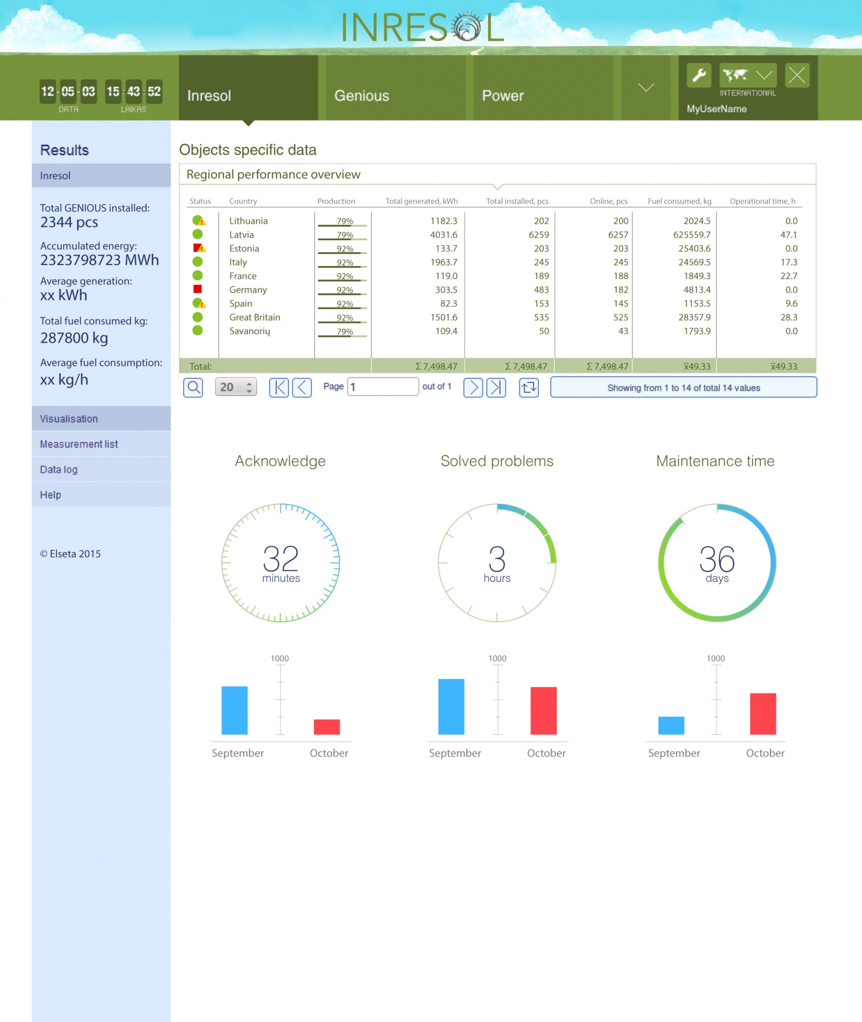The image size is (862, 1022).
Task: Expand the chevron dropdown next to Power tab
Action: pyautogui.click(x=646, y=88)
